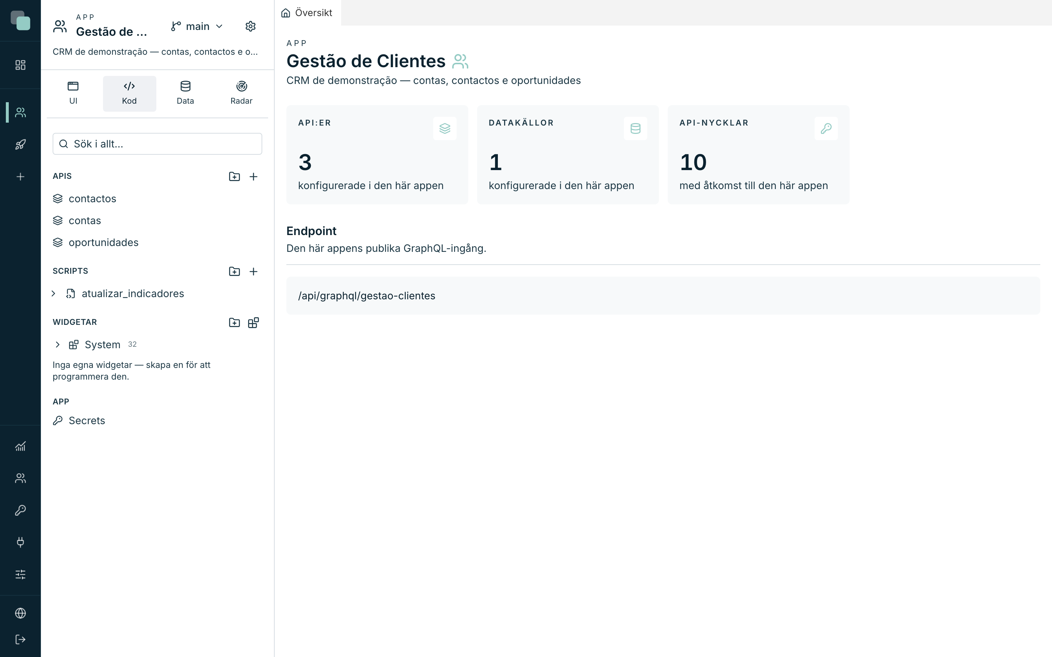Click the Gestão de Clientes page title
Screen dimensions: 1052x657
coord(366,61)
